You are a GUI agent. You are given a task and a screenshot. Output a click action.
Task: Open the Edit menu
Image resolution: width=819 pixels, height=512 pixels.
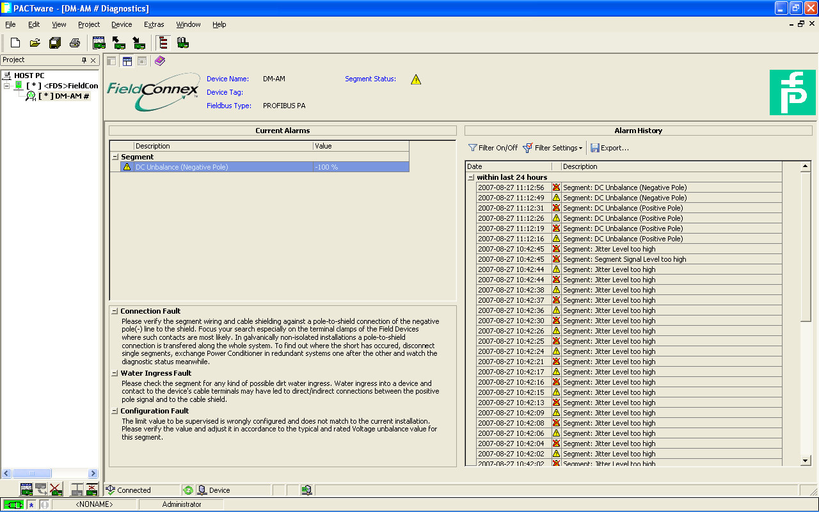click(x=34, y=24)
